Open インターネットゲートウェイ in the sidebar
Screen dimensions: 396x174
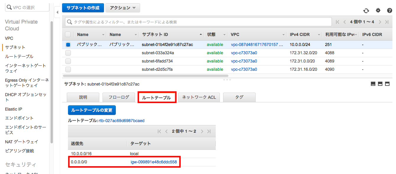click(25, 68)
